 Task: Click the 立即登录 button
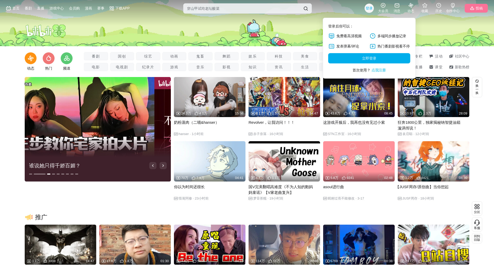[x=369, y=58]
